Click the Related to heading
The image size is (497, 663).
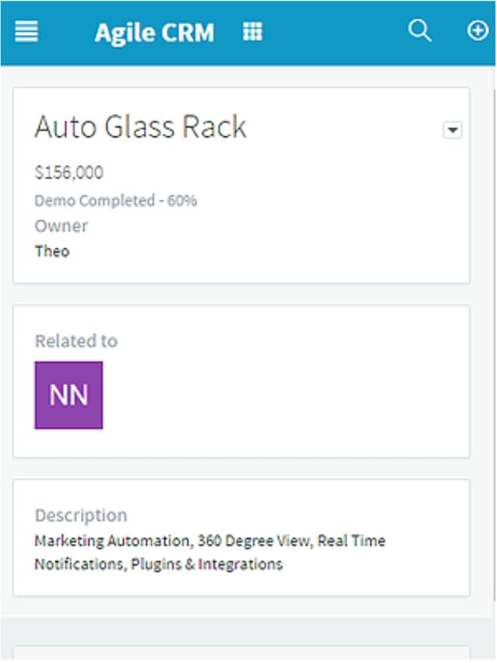pyautogui.click(x=76, y=341)
